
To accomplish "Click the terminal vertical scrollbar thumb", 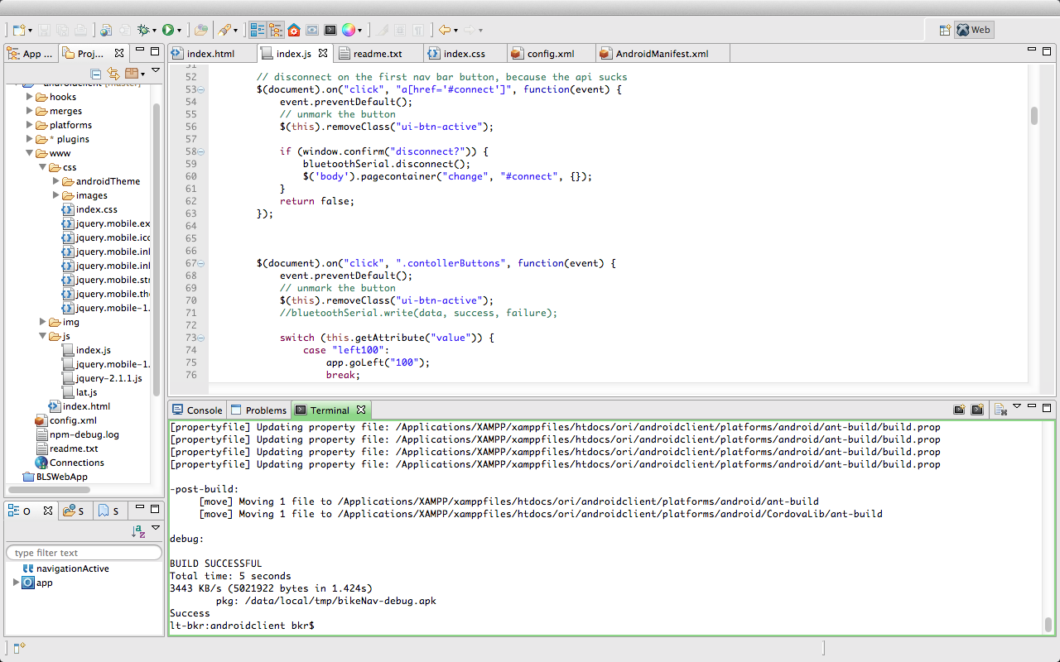I will coord(1048,625).
